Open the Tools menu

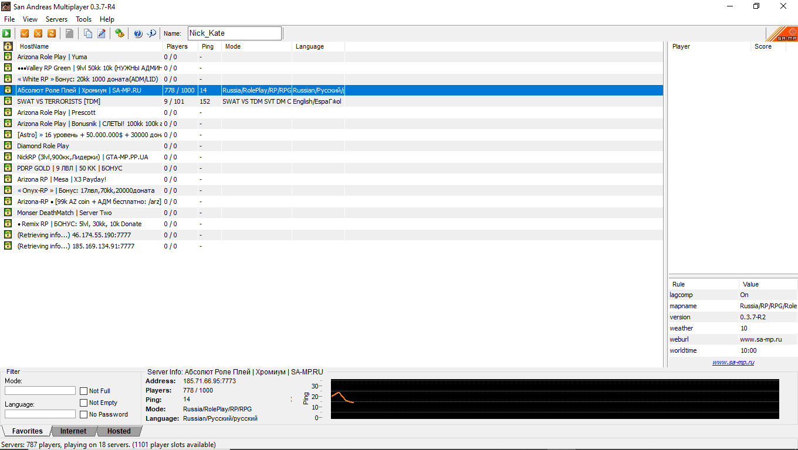coord(83,19)
